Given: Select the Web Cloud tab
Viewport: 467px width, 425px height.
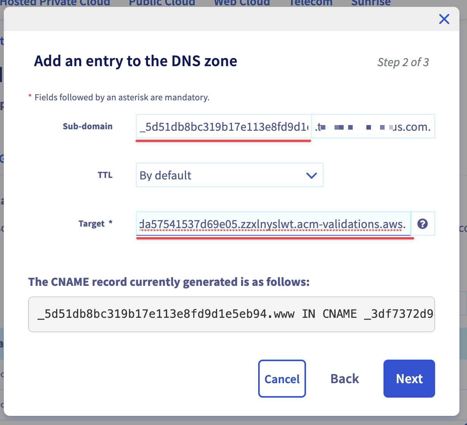Looking at the screenshot, I should click(242, 3).
